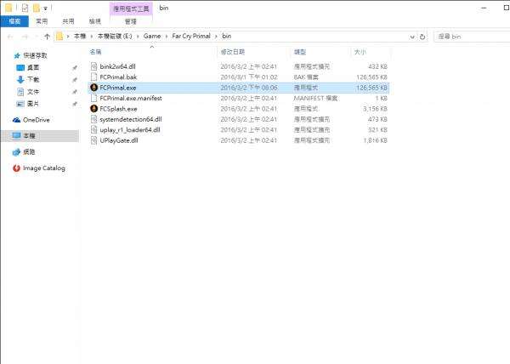
Task: Open Quick Access star icon in sidebar
Action: (x=17, y=55)
